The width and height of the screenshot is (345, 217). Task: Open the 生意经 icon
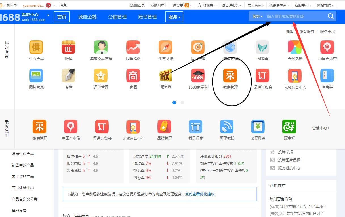[x=327, y=75]
